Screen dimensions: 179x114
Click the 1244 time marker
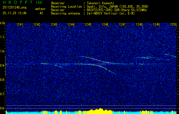[71, 25]
